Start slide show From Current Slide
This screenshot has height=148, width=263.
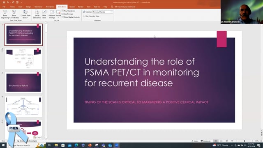[x=14, y=14]
